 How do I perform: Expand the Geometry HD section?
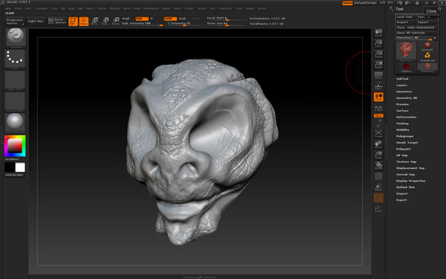(x=407, y=98)
